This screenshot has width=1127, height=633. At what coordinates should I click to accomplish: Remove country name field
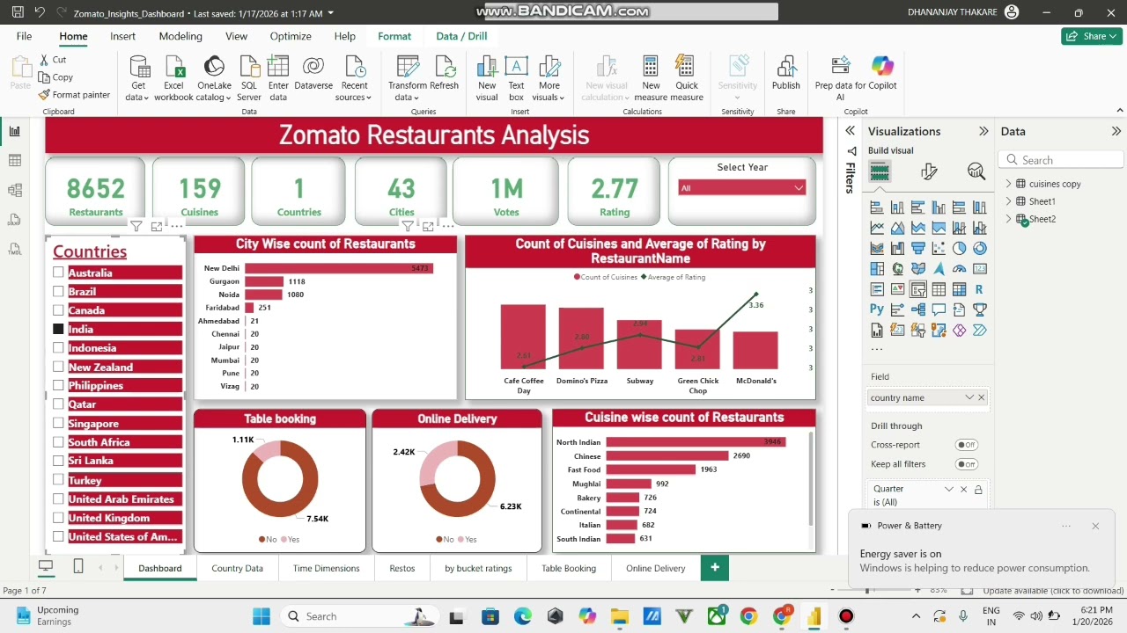click(x=982, y=397)
